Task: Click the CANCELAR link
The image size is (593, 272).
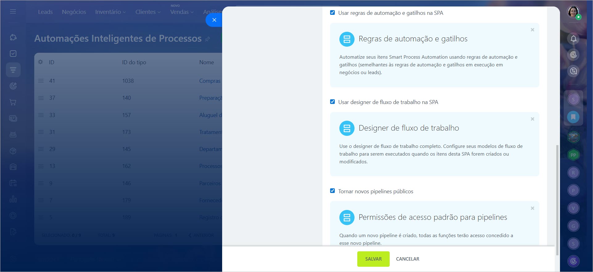Action: 408,259
